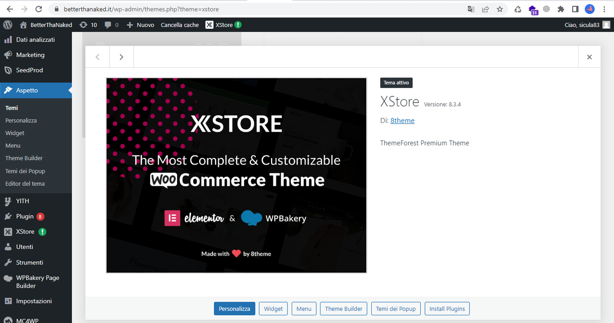The image size is (614, 323).
Task: Go back with browser back arrow
Action: (10, 9)
